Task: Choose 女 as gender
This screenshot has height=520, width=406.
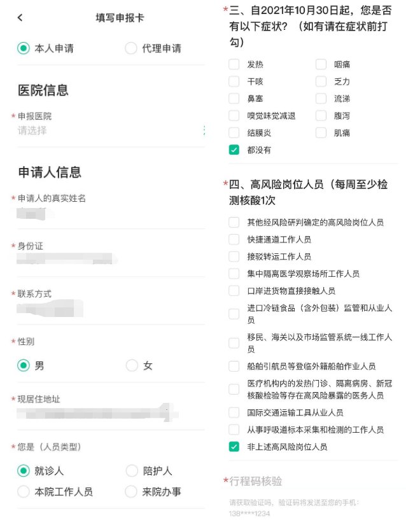Action: (132, 365)
